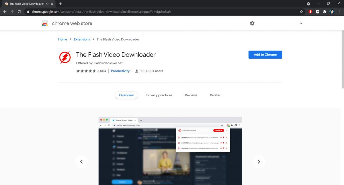Click the red extension icon in the toolbar
This screenshot has height=185, width=344.
[x=310, y=12]
